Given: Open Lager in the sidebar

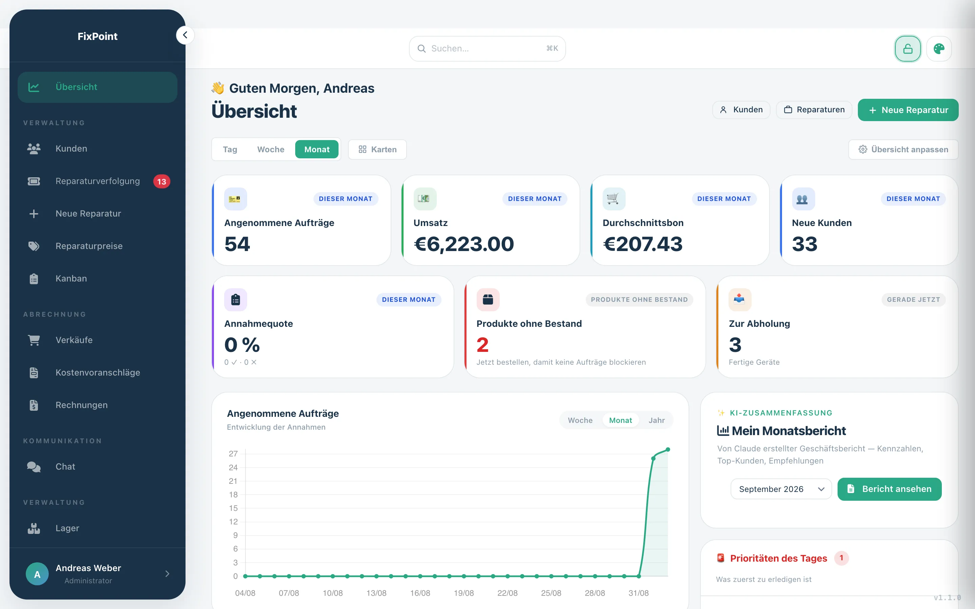Looking at the screenshot, I should tap(97, 528).
